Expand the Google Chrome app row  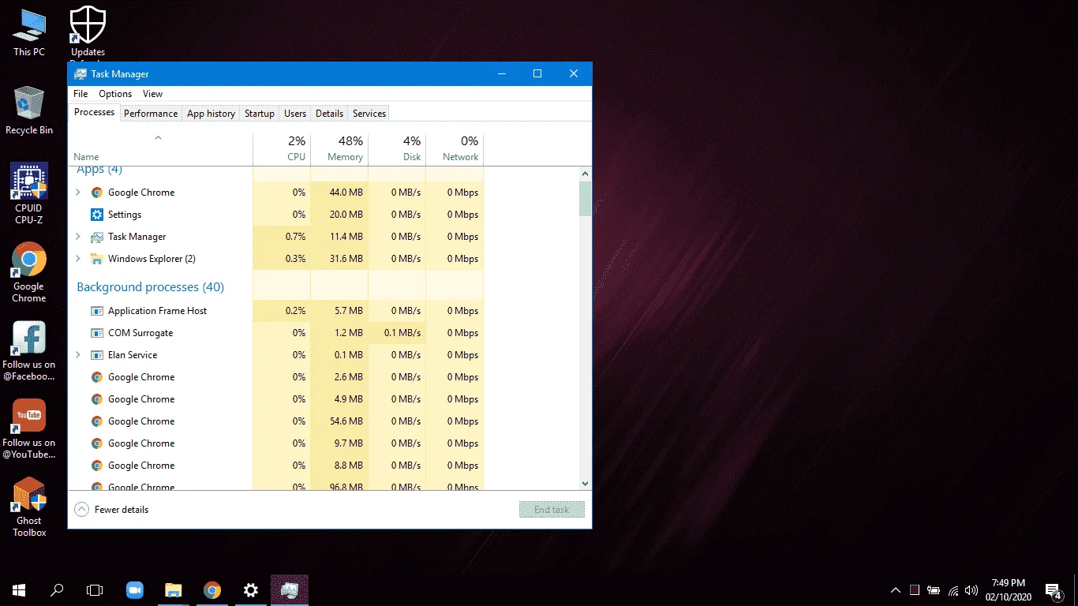click(77, 193)
